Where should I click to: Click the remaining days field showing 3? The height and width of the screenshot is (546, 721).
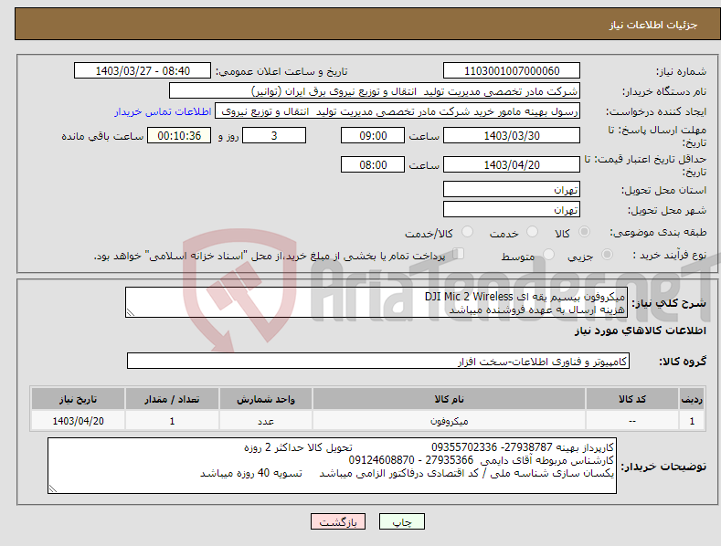(274, 135)
